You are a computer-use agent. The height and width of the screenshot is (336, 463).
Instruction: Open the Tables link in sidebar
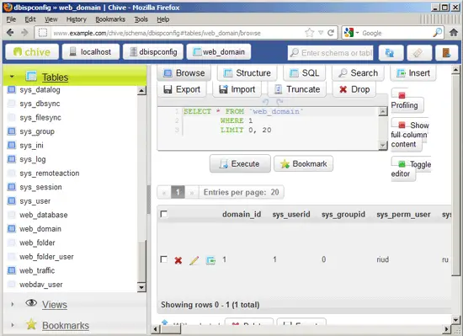(55, 77)
